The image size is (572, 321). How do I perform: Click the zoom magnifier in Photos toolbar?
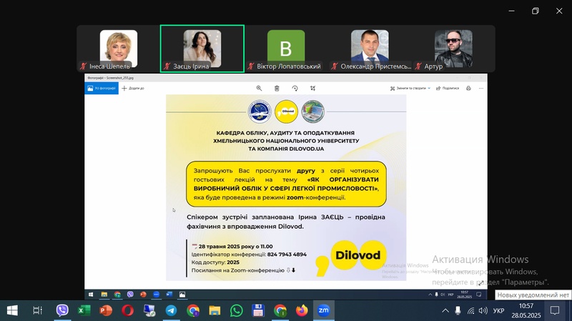(259, 88)
